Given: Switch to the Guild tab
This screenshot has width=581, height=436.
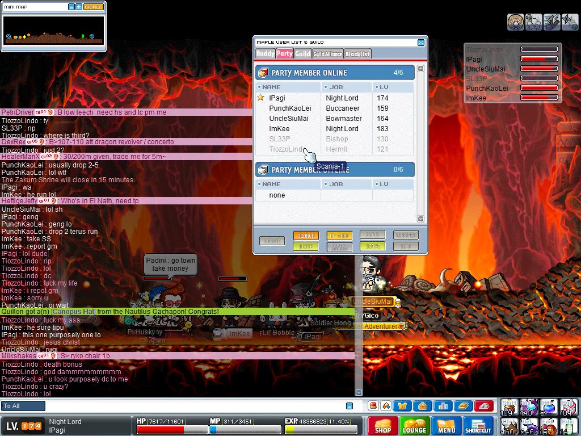Looking at the screenshot, I should click(x=302, y=53).
